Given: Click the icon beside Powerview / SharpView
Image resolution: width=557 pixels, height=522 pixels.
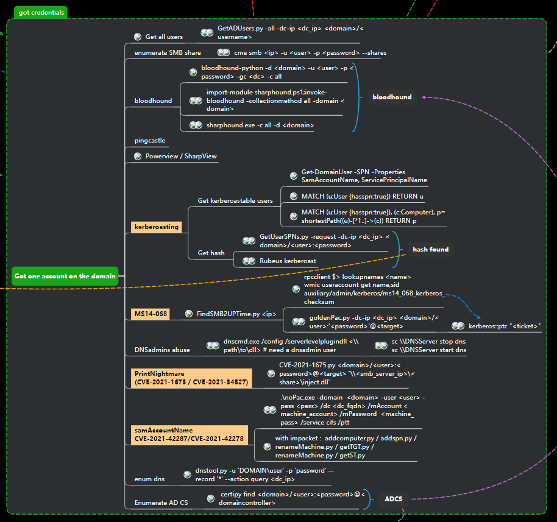Looking at the screenshot, I should click(x=138, y=156).
